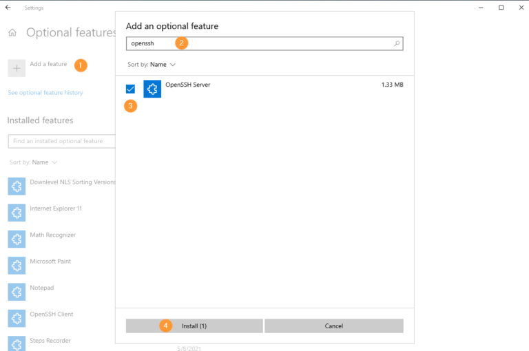The width and height of the screenshot is (529, 351).
Task: Cancel the Add an optional feature dialog
Action: (333, 326)
